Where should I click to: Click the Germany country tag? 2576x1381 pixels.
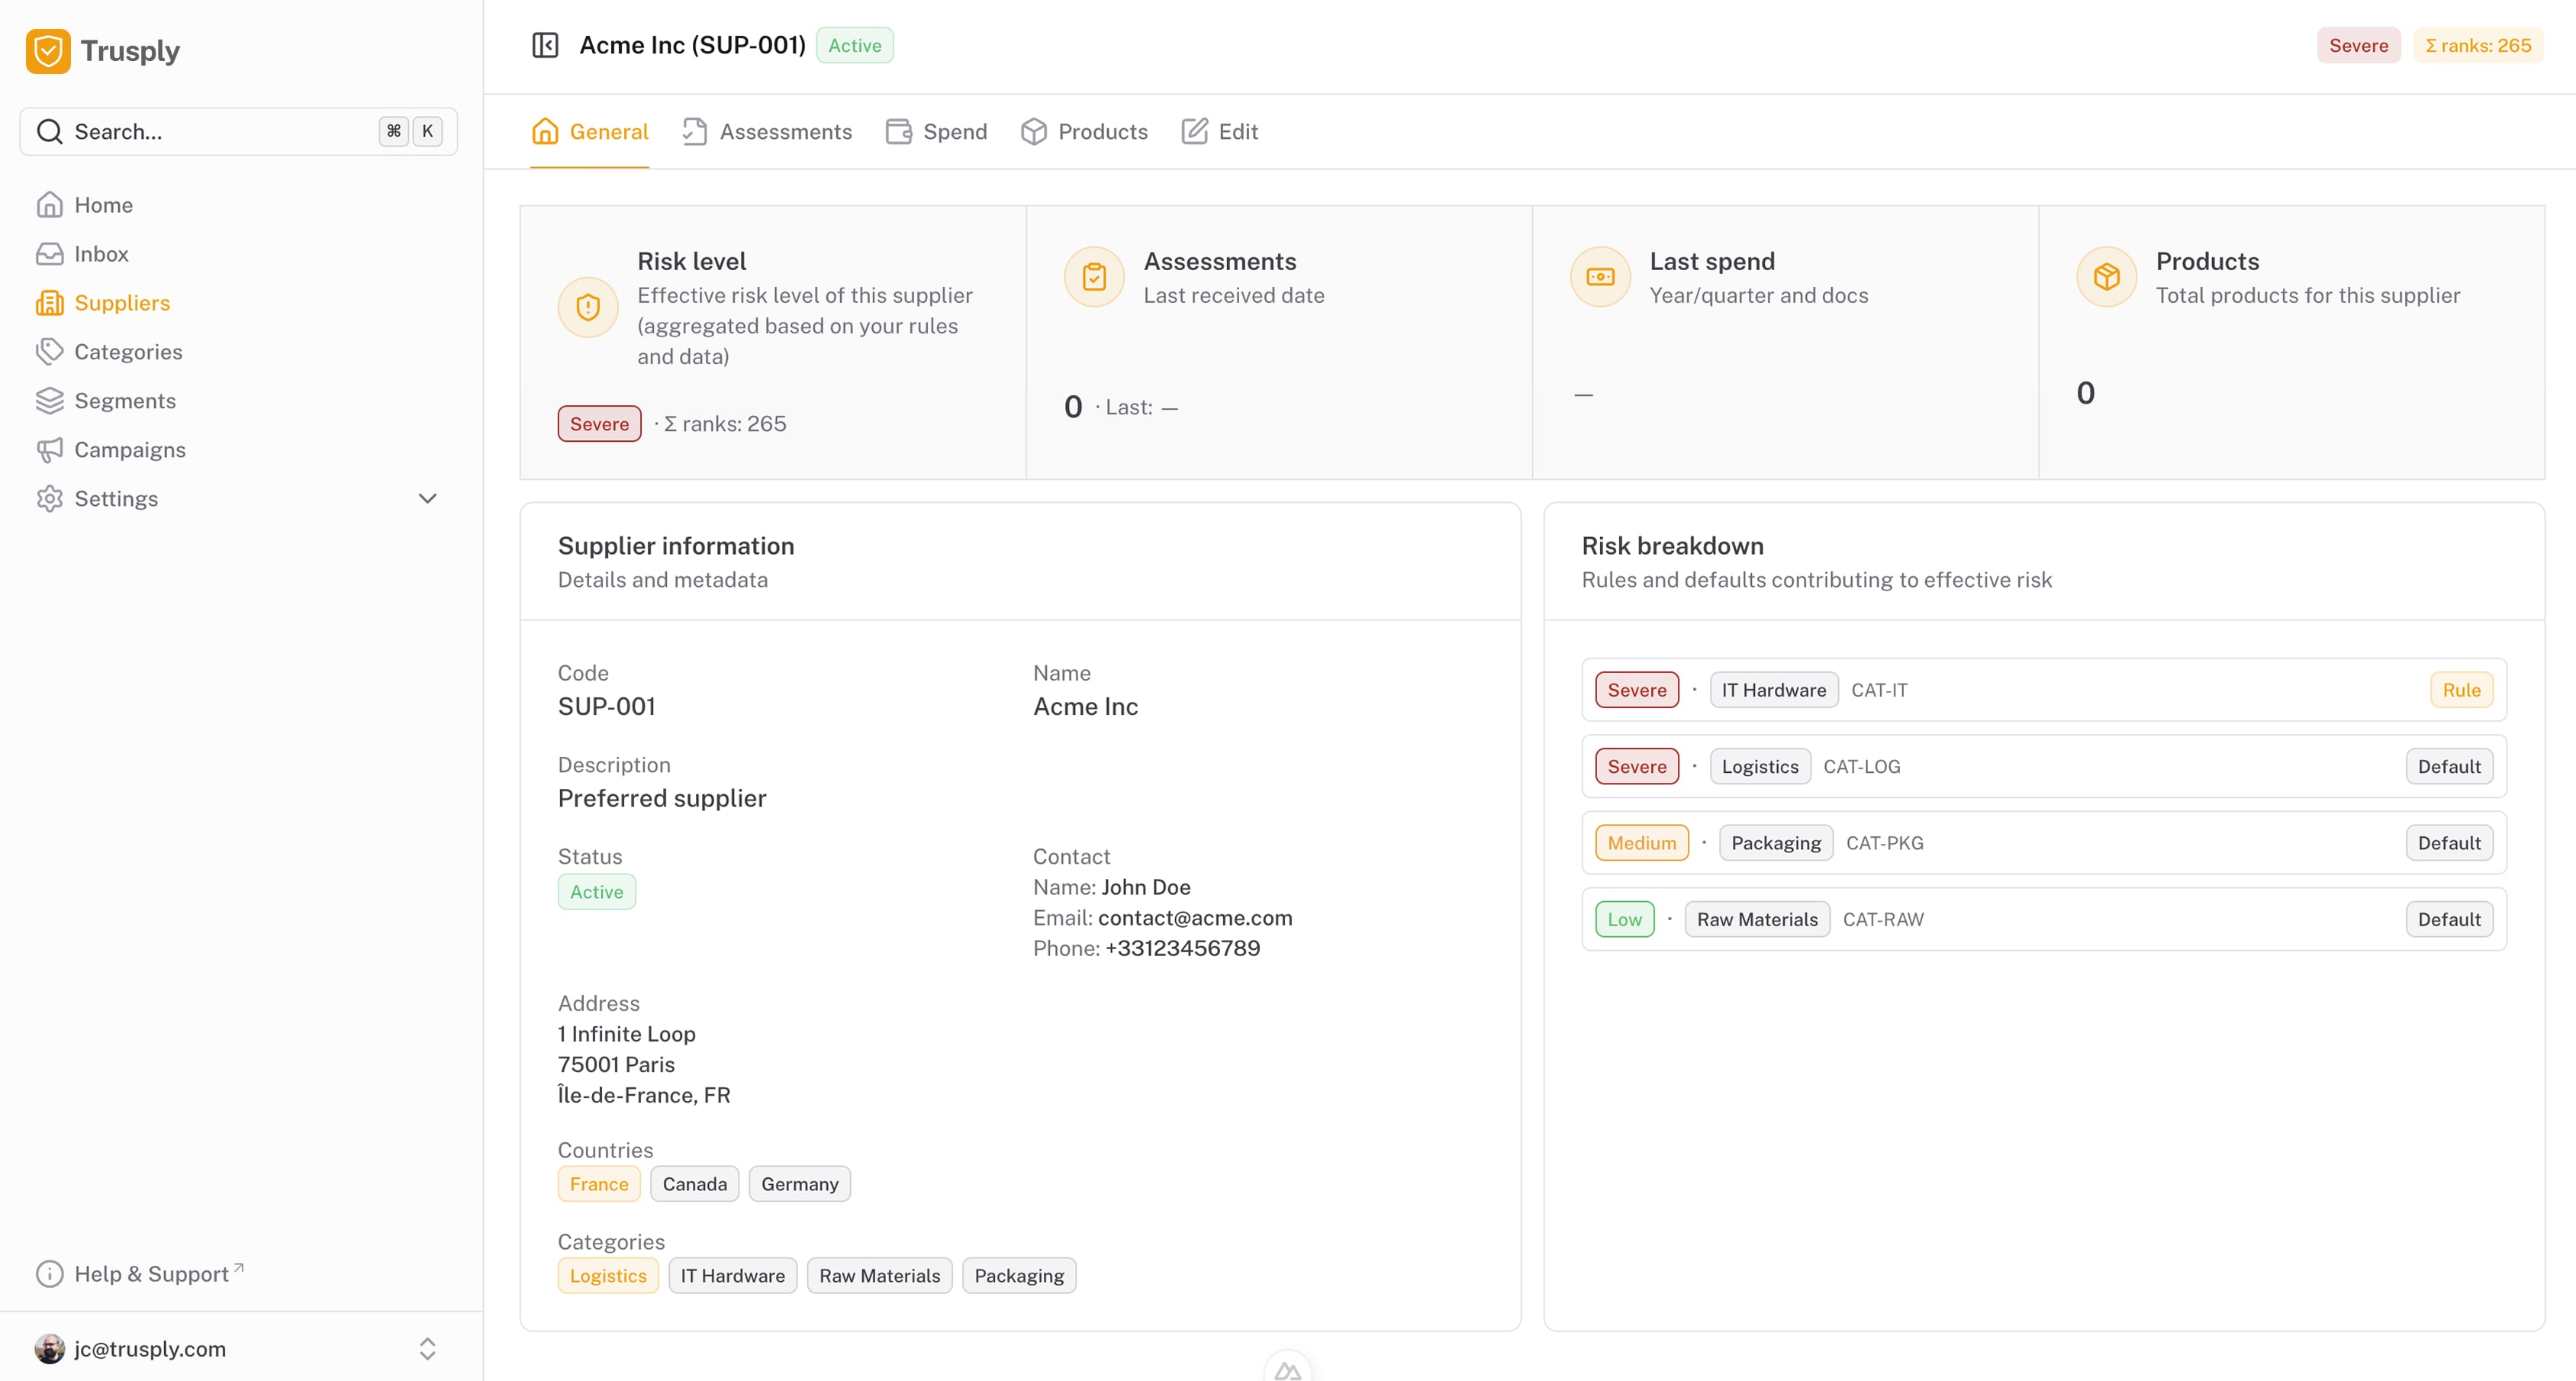(x=799, y=1184)
